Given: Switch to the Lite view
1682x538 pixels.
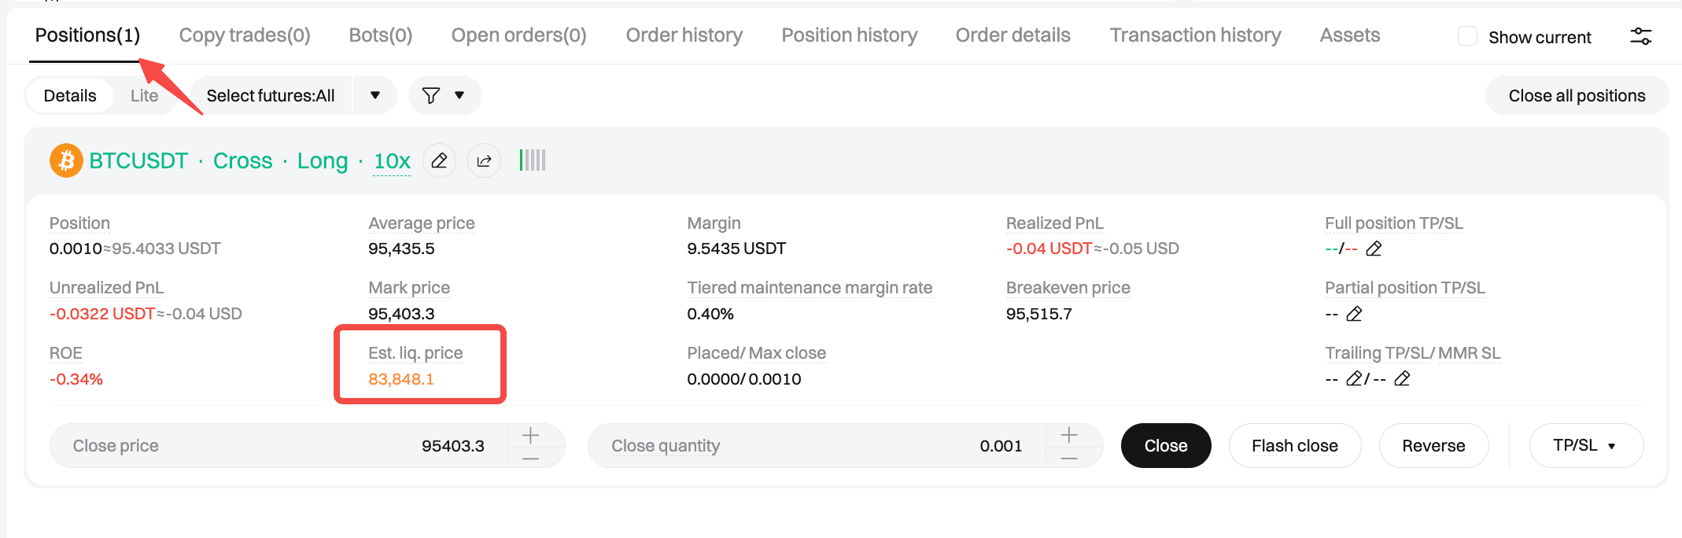Looking at the screenshot, I should pos(144,96).
